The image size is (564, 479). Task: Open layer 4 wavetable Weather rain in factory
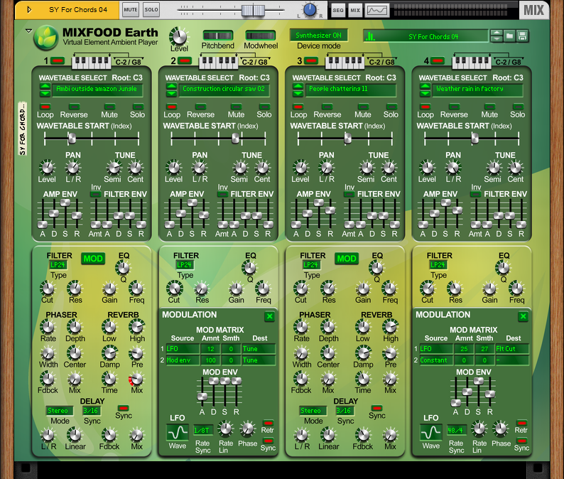(x=477, y=89)
